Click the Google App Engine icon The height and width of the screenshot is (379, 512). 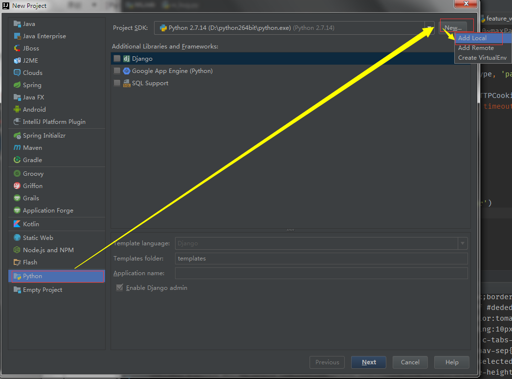coord(127,71)
